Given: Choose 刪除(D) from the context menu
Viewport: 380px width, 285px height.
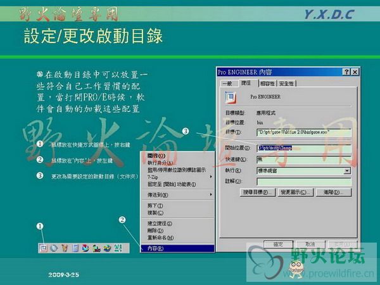Looking at the screenshot, I should [177, 231].
